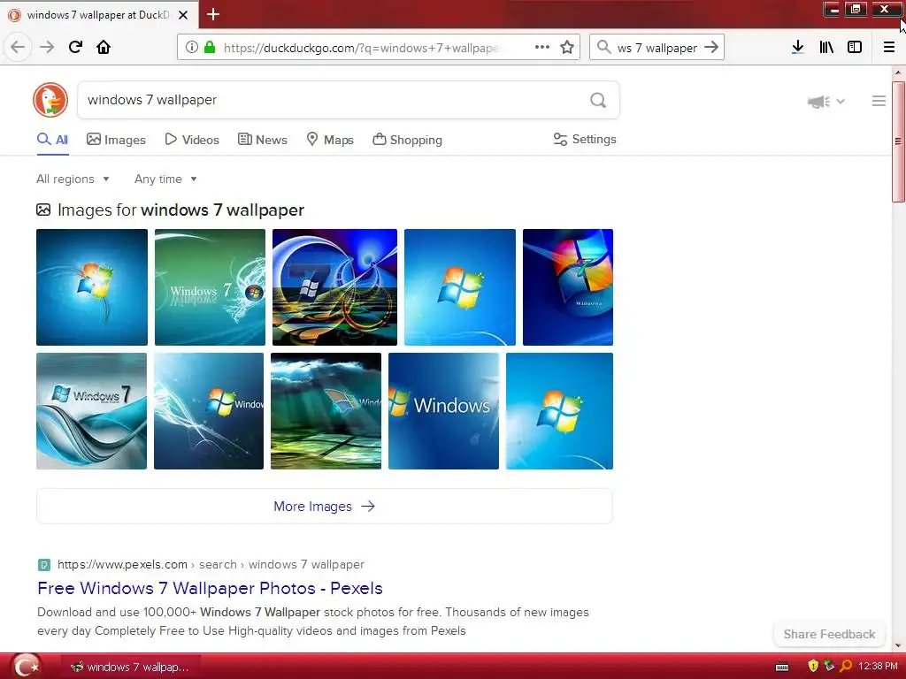Switch to the Maps tab

tap(330, 140)
